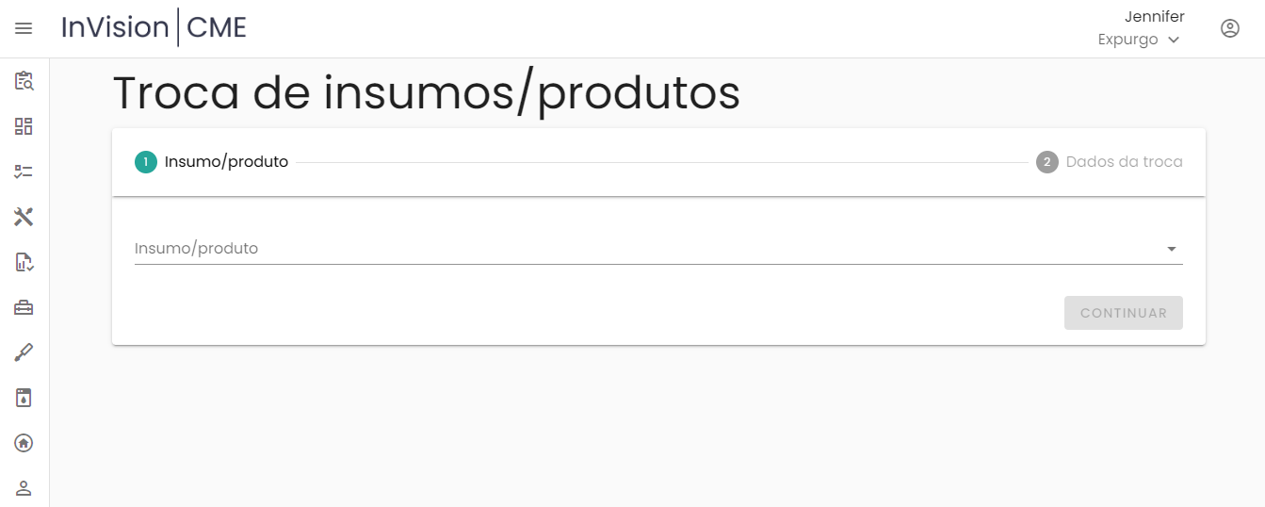The height and width of the screenshot is (507, 1265).
Task: Select the scalpel instrument icon
Action: pos(24,352)
